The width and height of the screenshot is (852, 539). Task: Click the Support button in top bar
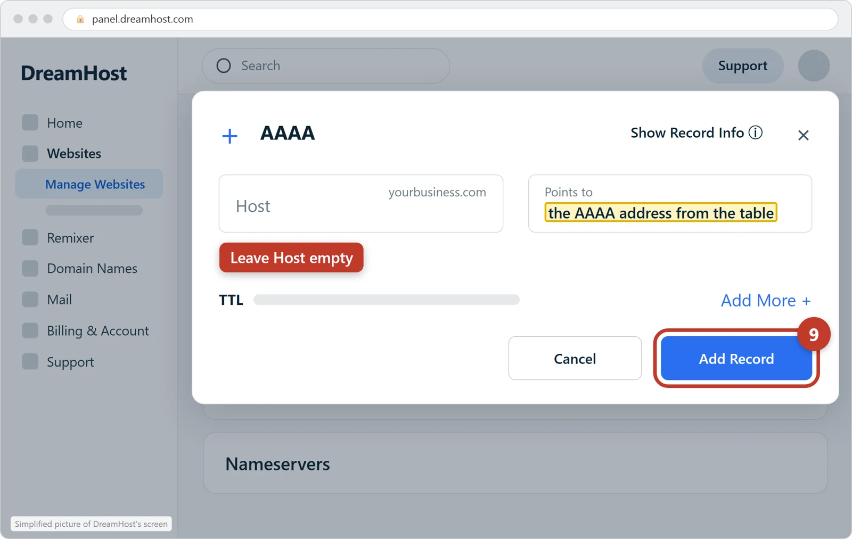(x=742, y=66)
